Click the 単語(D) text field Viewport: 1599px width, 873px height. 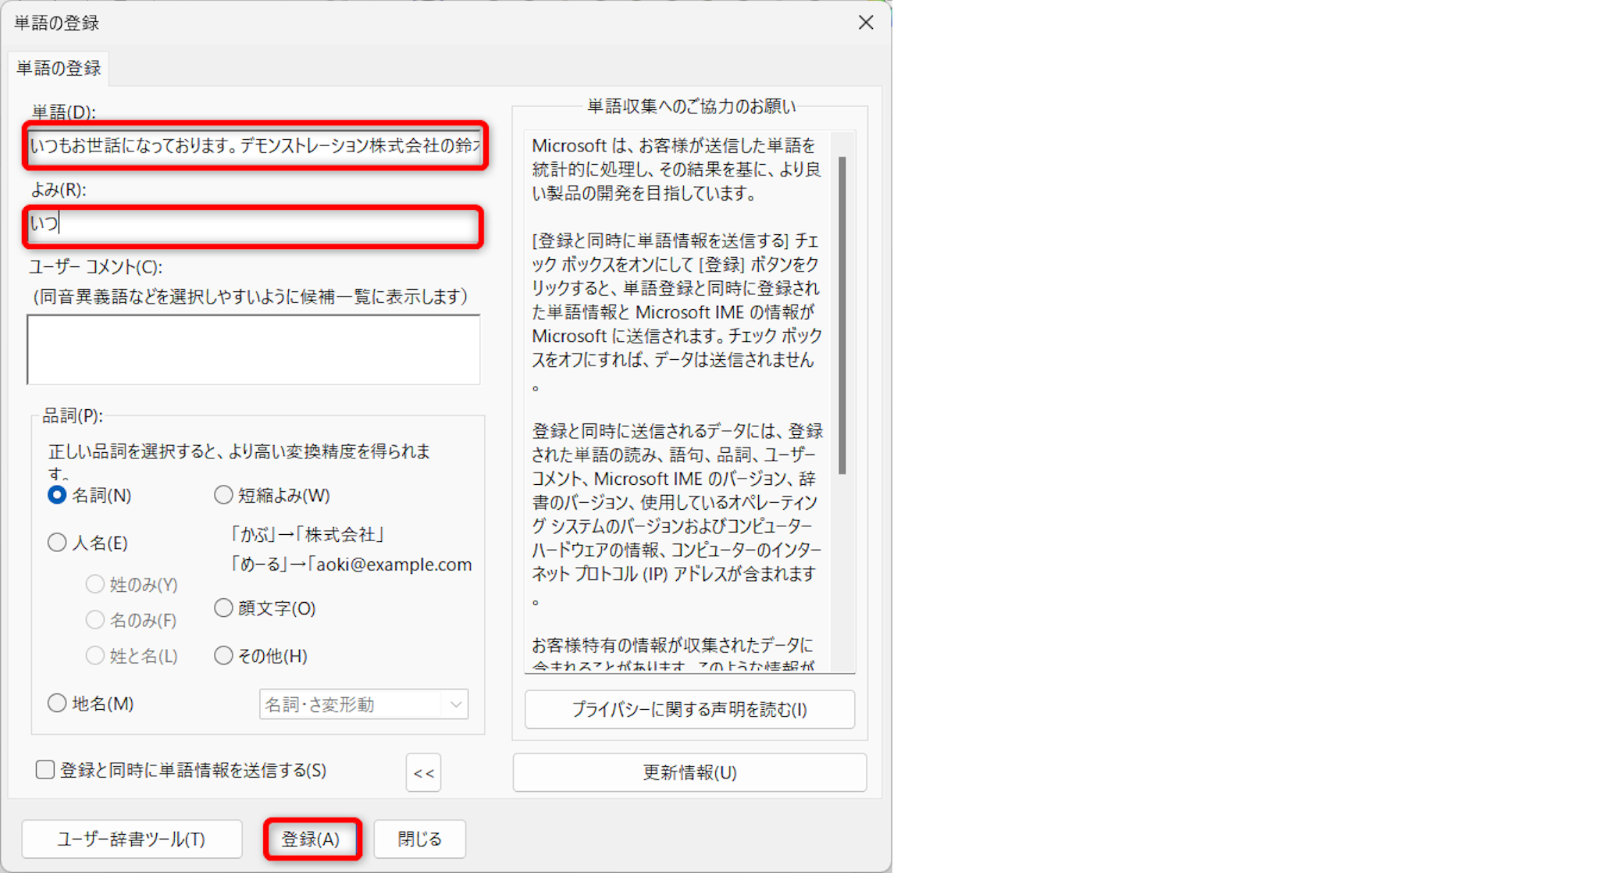click(255, 145)
